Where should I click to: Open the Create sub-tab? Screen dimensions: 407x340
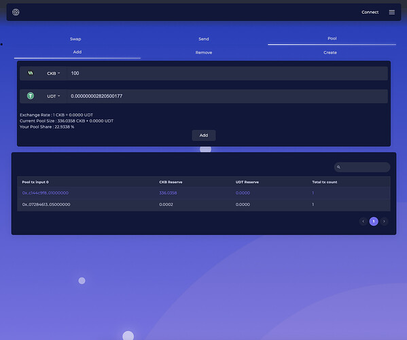tap(330, 52)
